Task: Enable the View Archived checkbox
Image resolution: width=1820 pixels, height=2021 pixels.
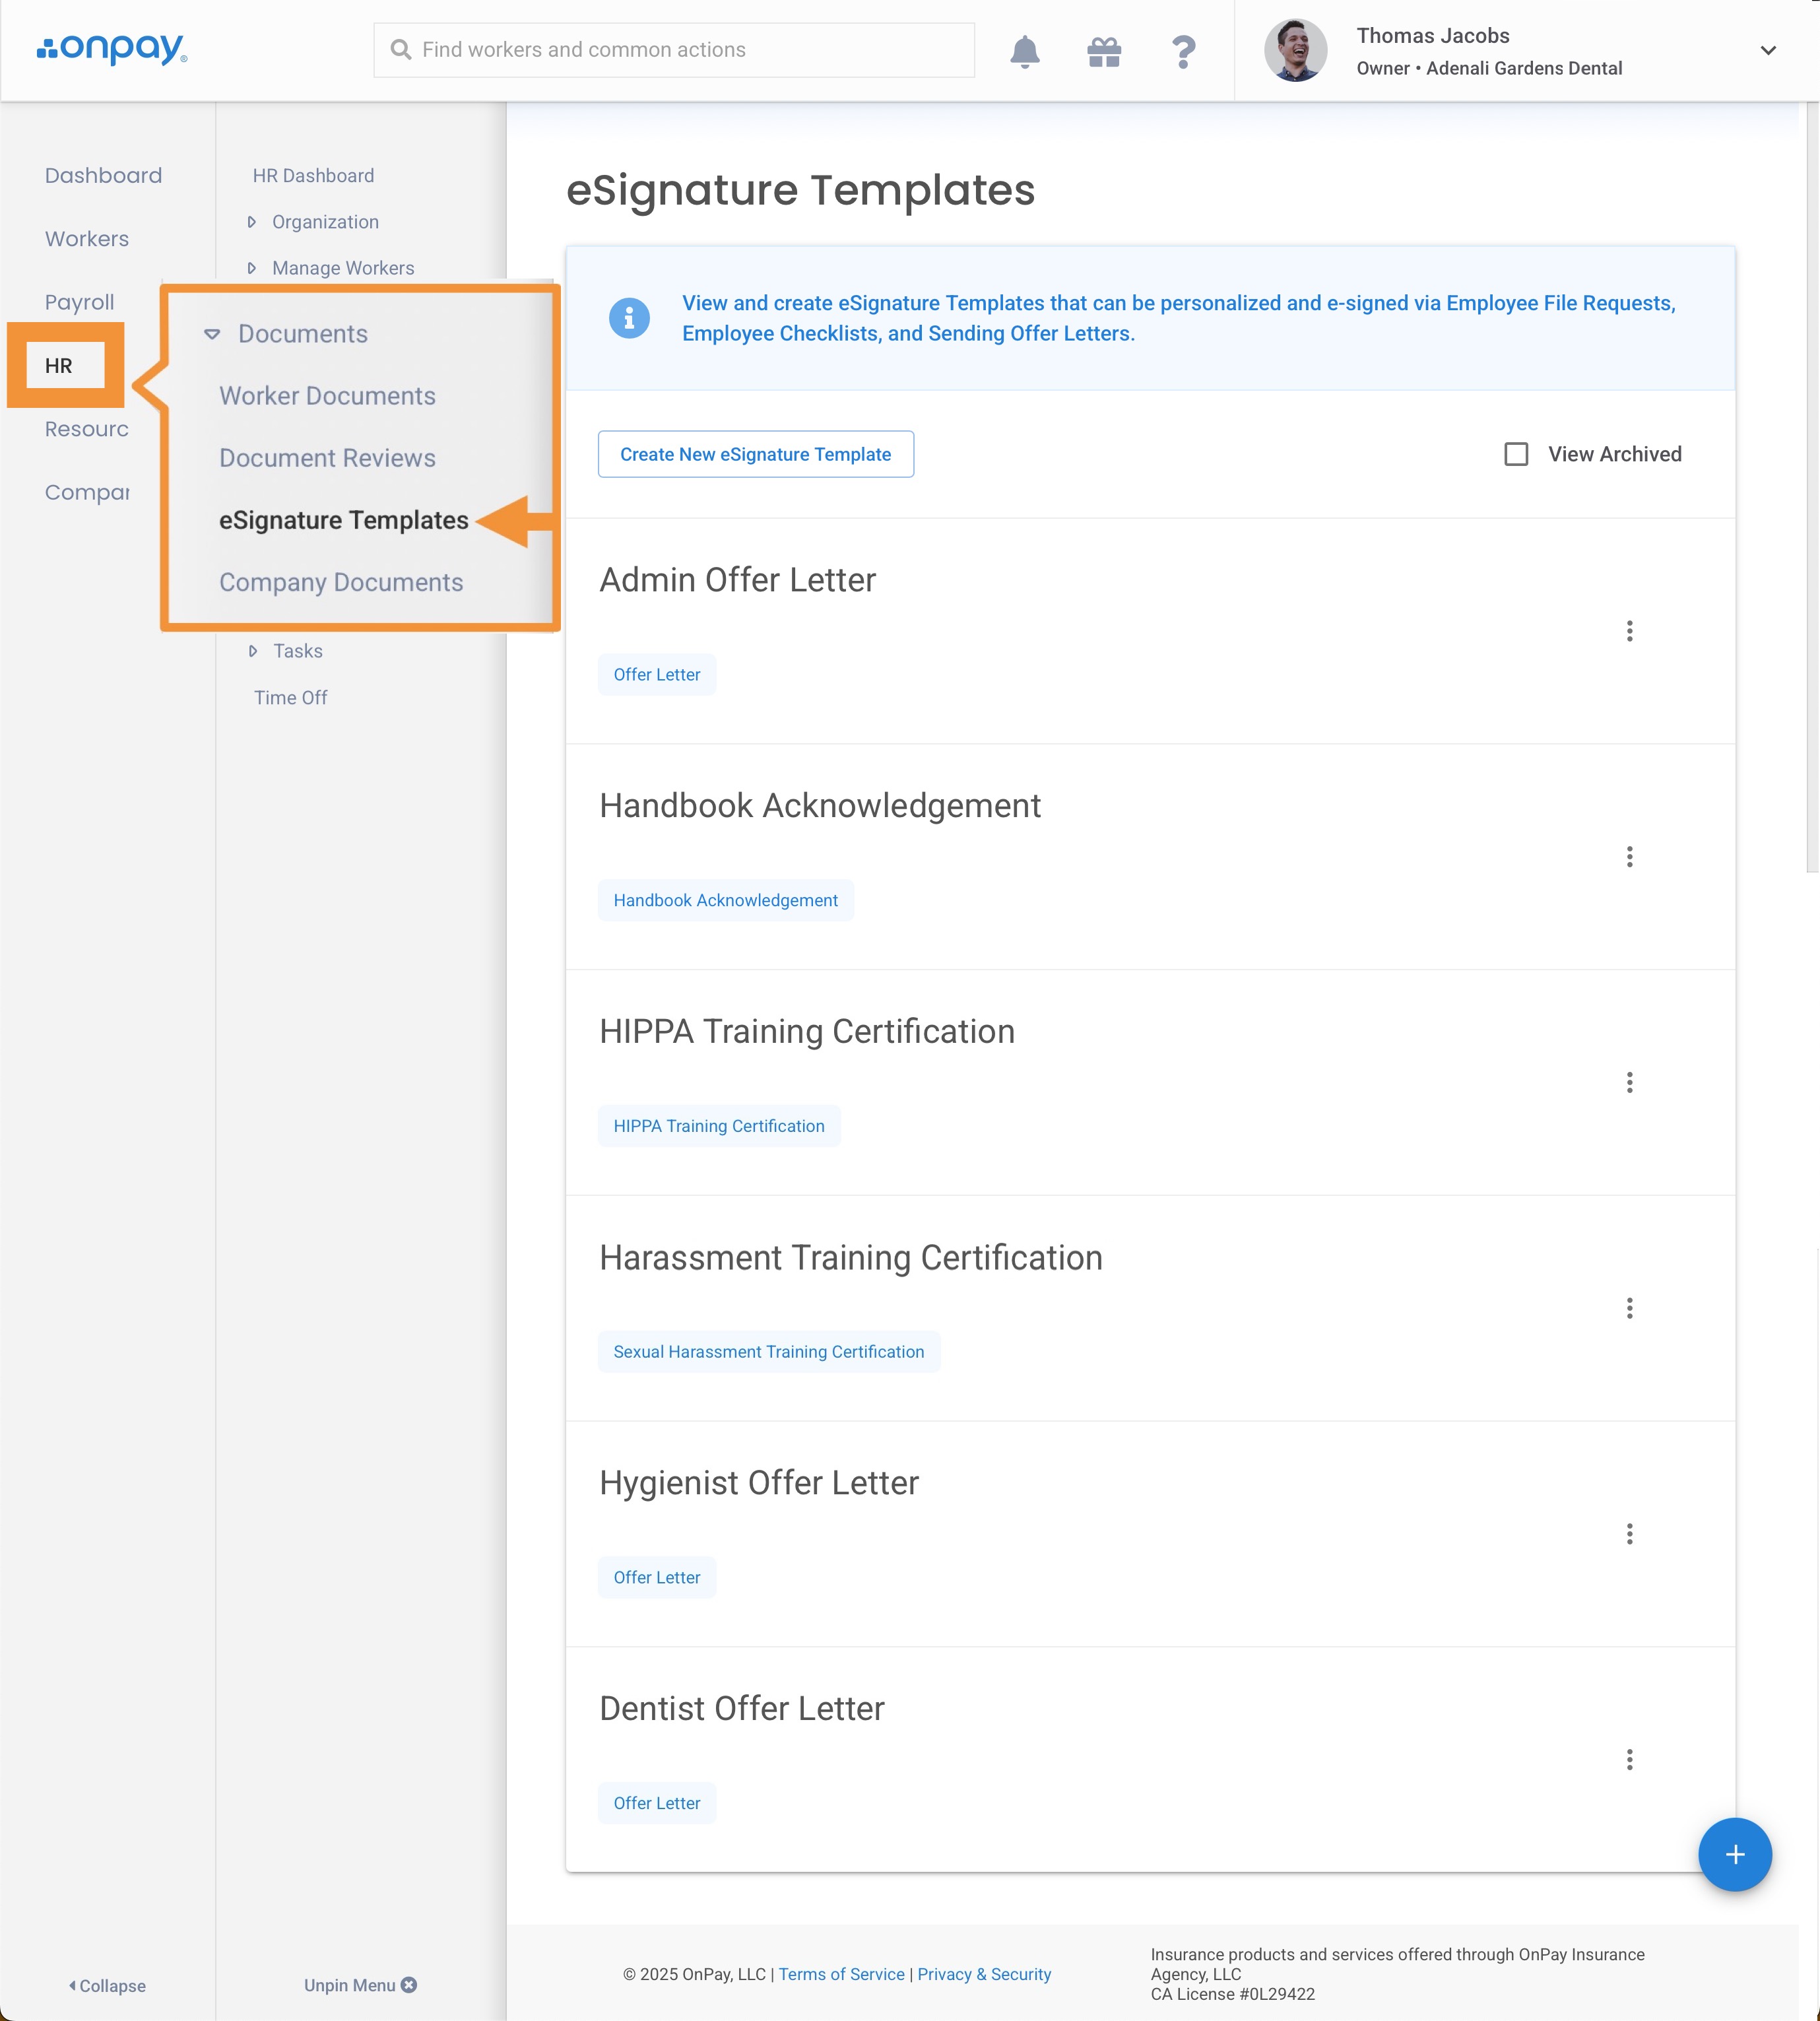Action: point(1516,454)
